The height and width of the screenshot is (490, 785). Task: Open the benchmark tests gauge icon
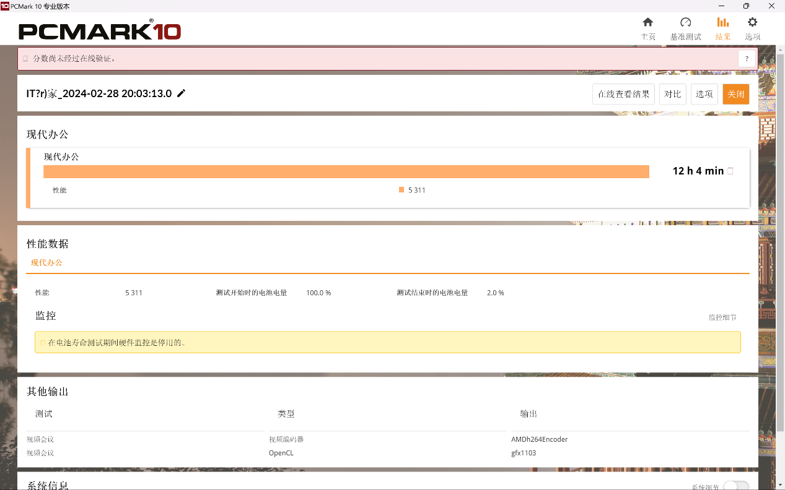click(685, 22)
